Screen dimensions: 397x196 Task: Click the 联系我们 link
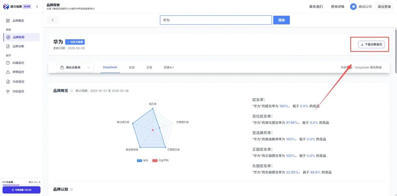click(316, 7)
